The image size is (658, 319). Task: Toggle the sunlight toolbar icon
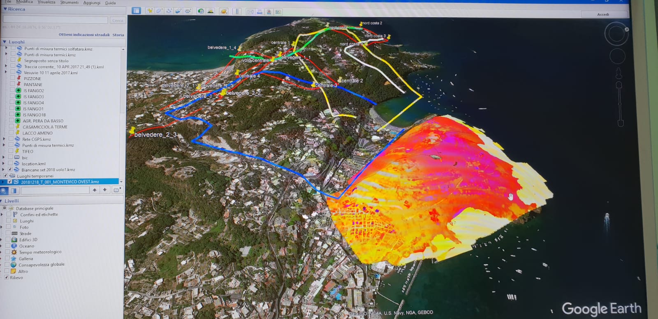tap(211, 11)
